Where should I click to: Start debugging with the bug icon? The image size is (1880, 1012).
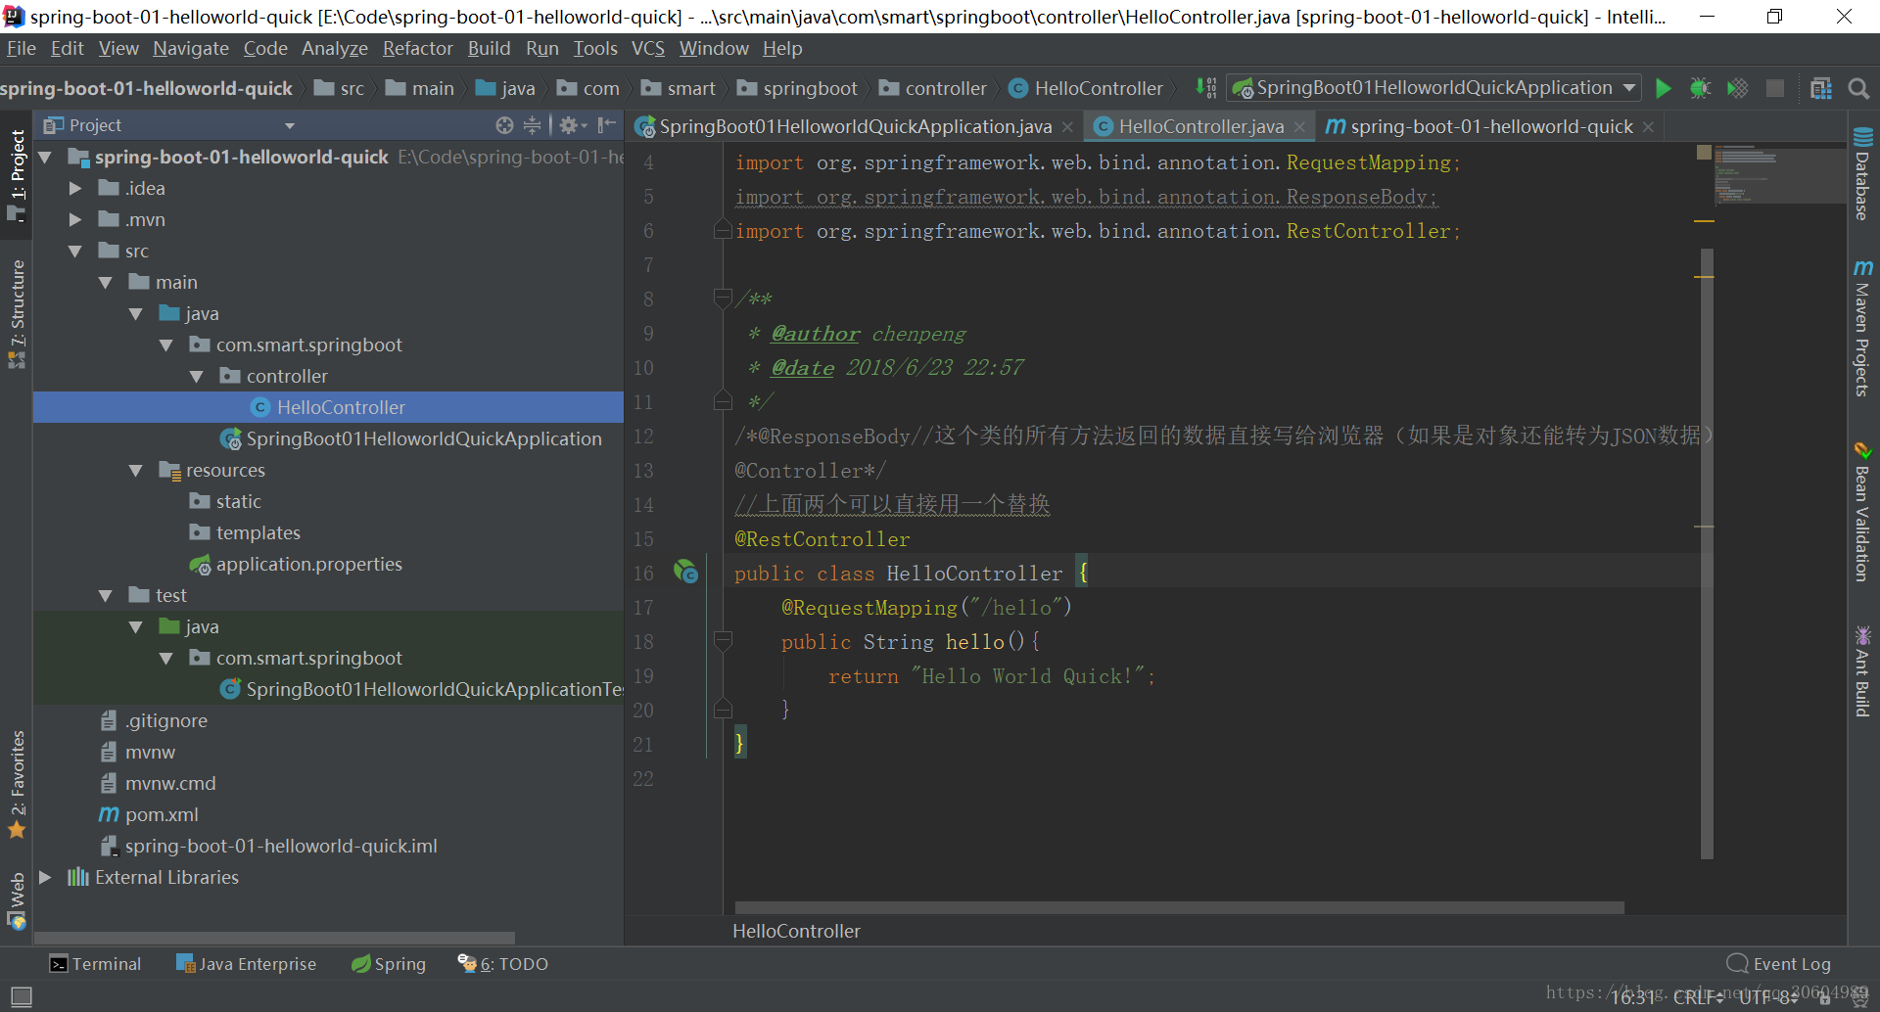(x=1700, y=88)
